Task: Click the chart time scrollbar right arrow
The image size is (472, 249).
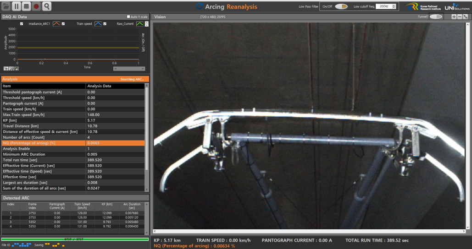Action: [x=143, y=69]
